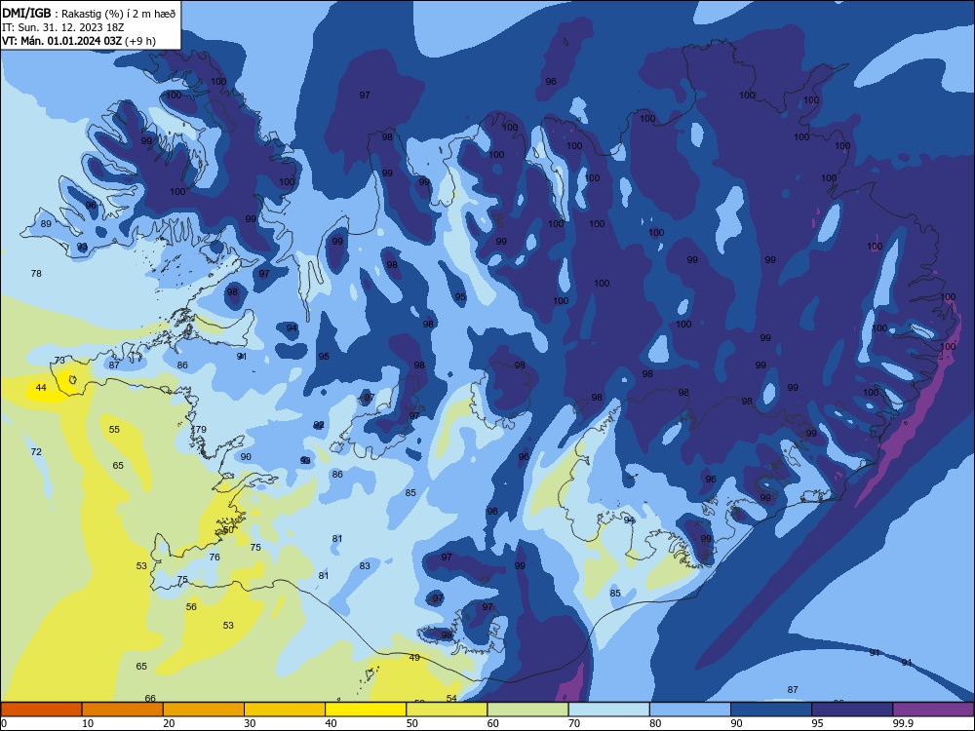Click the header line 'DMI/IGB : Rakastig (%) í 2 m hæð'
The image size is (975, 731).
89,14
